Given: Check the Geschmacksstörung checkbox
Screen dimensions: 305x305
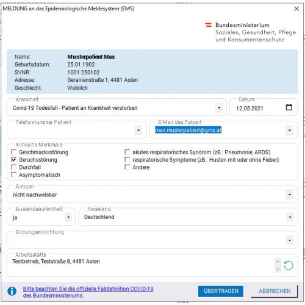Looking at the screenshot, I should (x=14, y=152).
